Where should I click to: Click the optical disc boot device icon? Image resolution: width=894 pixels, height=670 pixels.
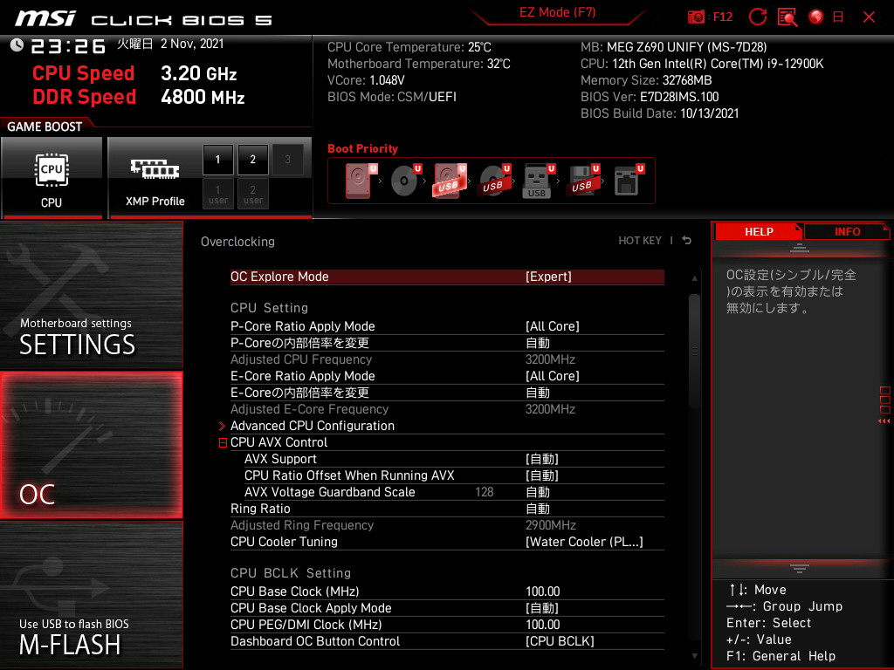pos(405,181)
